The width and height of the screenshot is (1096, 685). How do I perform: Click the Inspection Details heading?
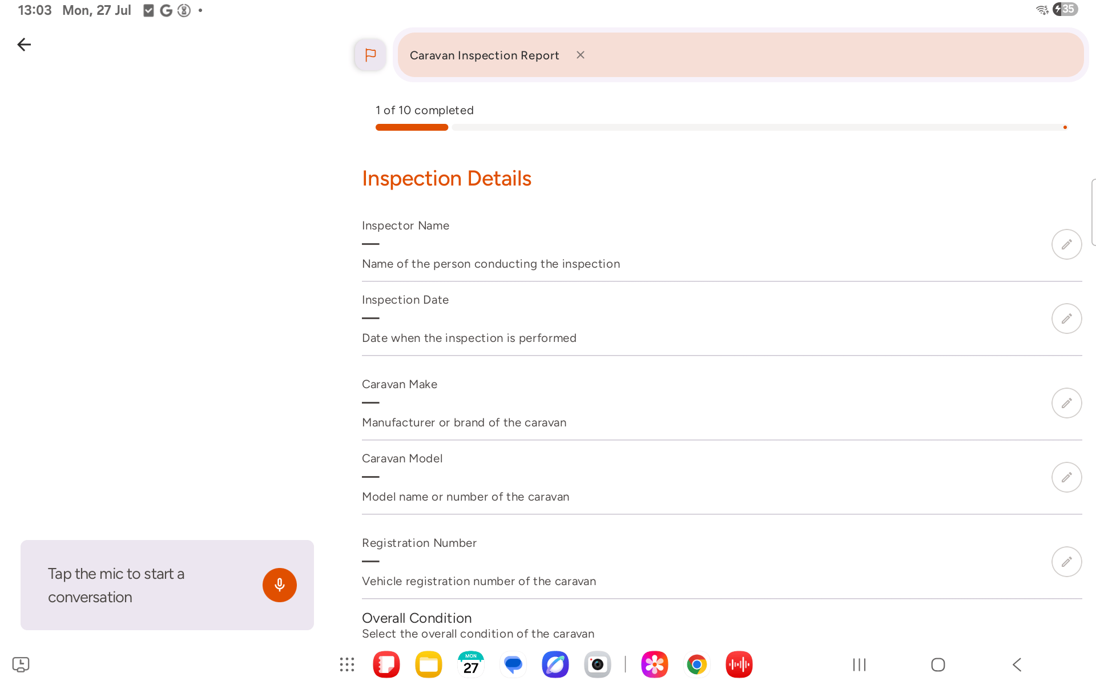pos(446,179)
